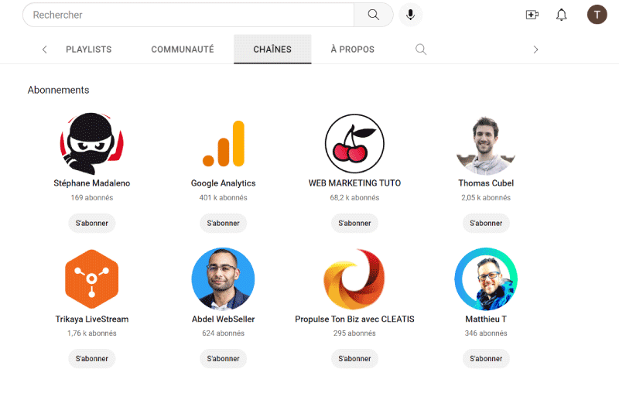Open the Thomas Cubel channel name
The width and height of the screenshot is (619, 410).
coord(486,183)
